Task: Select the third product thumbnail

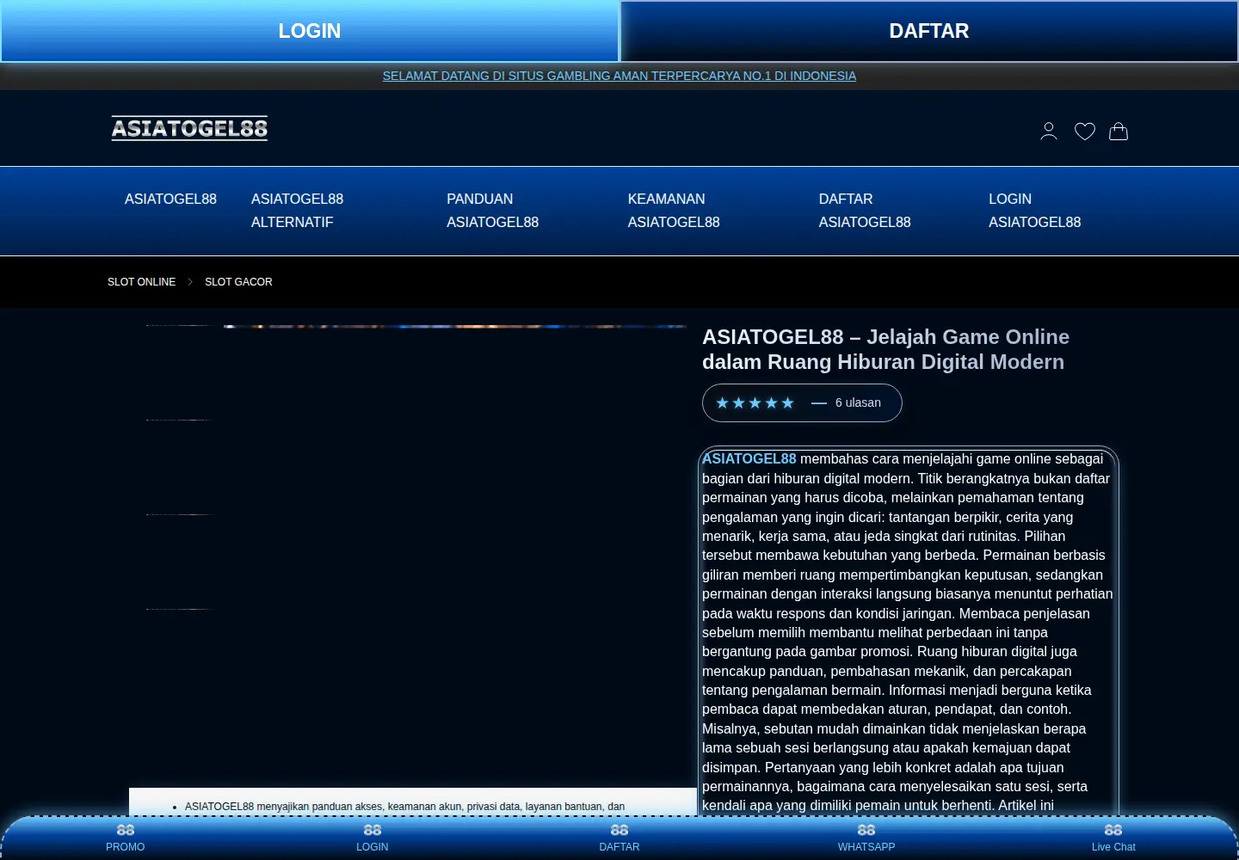Action: (179, 515)
